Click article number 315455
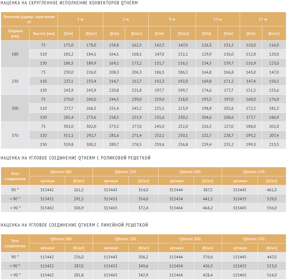 240,199
